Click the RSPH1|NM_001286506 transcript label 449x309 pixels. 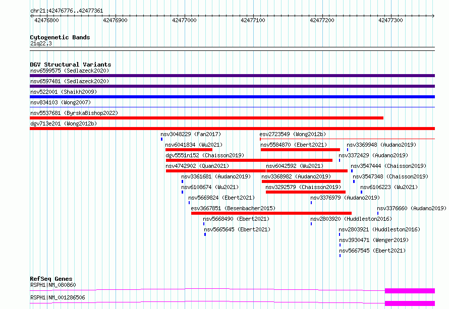click(x=58, y=297)
